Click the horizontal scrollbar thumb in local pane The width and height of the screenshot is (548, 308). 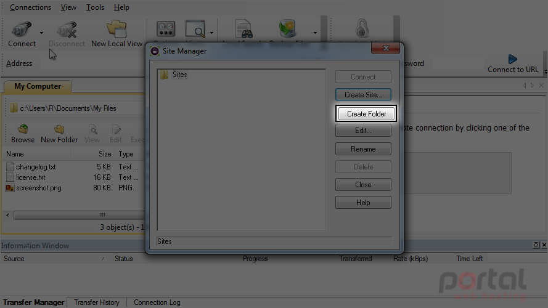[80, 215]
